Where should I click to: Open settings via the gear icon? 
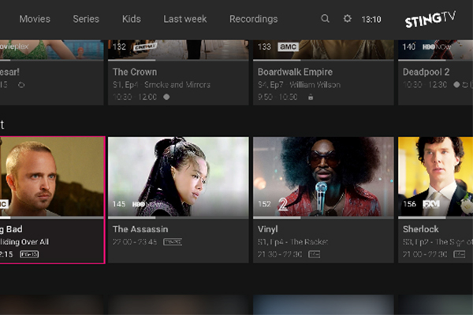point(347,19)
